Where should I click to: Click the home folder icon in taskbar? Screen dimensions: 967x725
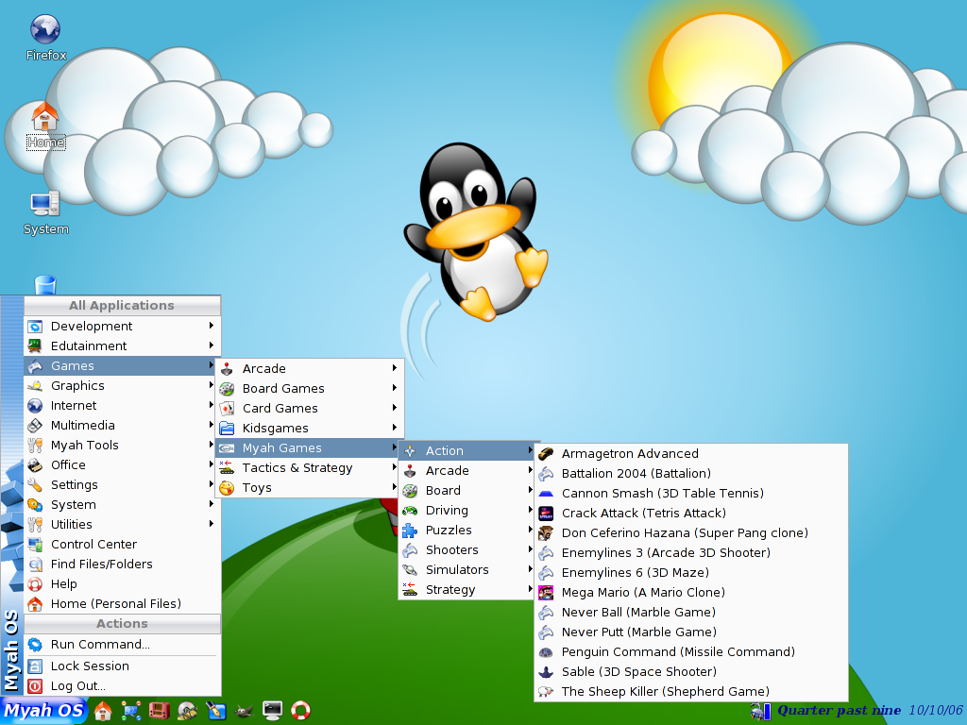coord(103,710)
